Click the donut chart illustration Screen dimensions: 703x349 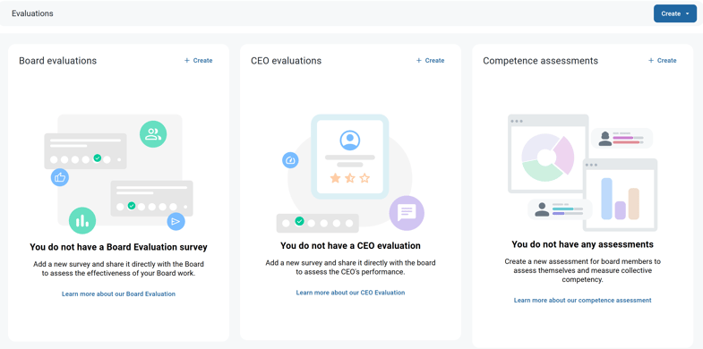547,157
